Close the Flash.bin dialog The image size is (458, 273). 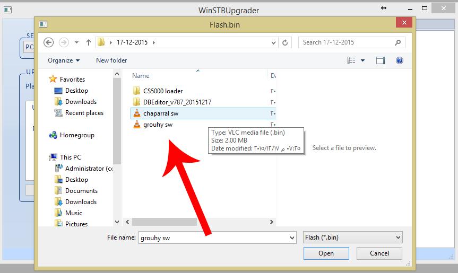[x=404, y=22]
